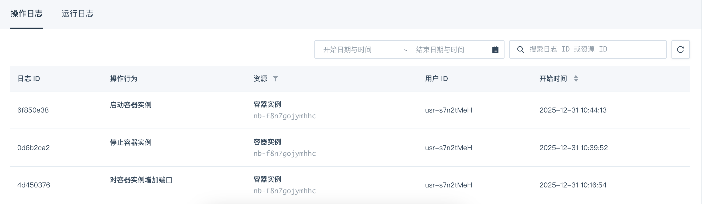
Task: Open the 资源 column filter icon
Action: (x=275, y=79)
